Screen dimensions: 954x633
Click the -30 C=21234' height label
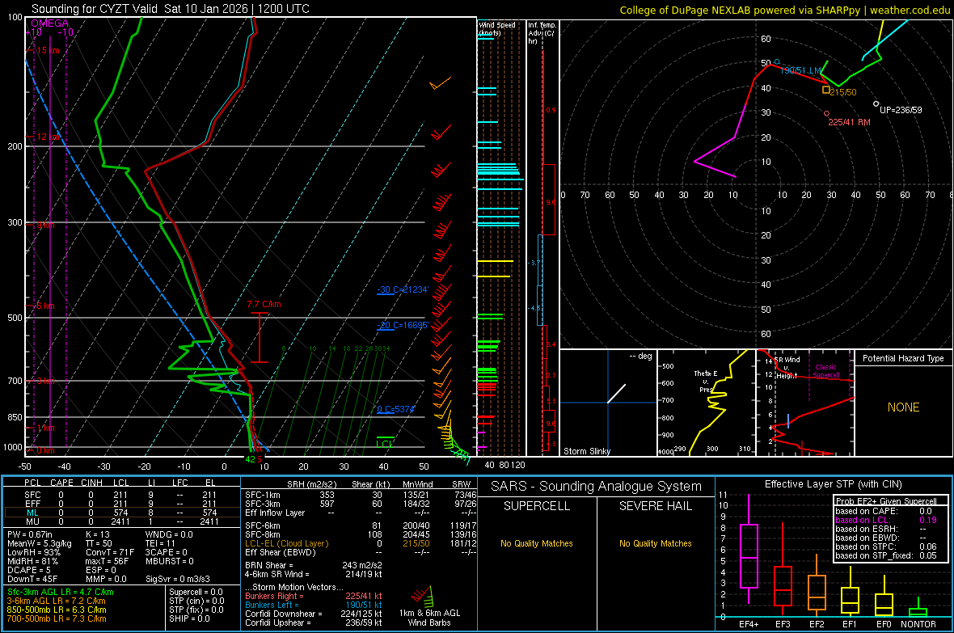(x=403, y=289)
